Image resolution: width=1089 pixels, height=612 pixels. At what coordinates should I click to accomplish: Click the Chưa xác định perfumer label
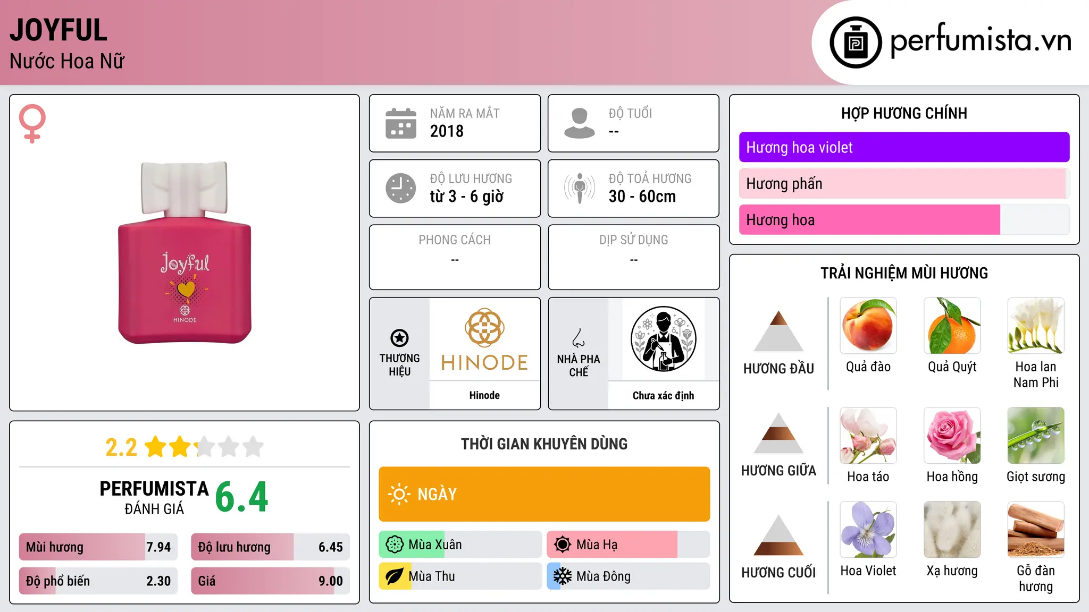click(x=663, y=395)
